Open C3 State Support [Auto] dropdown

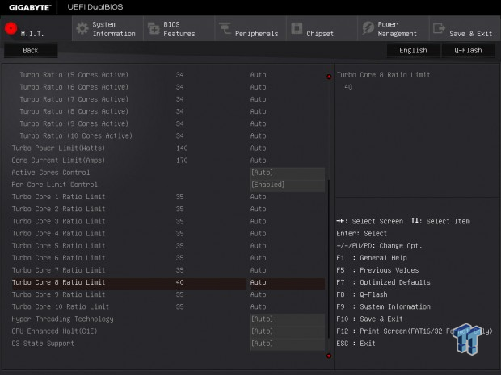(x=288, y=344)
